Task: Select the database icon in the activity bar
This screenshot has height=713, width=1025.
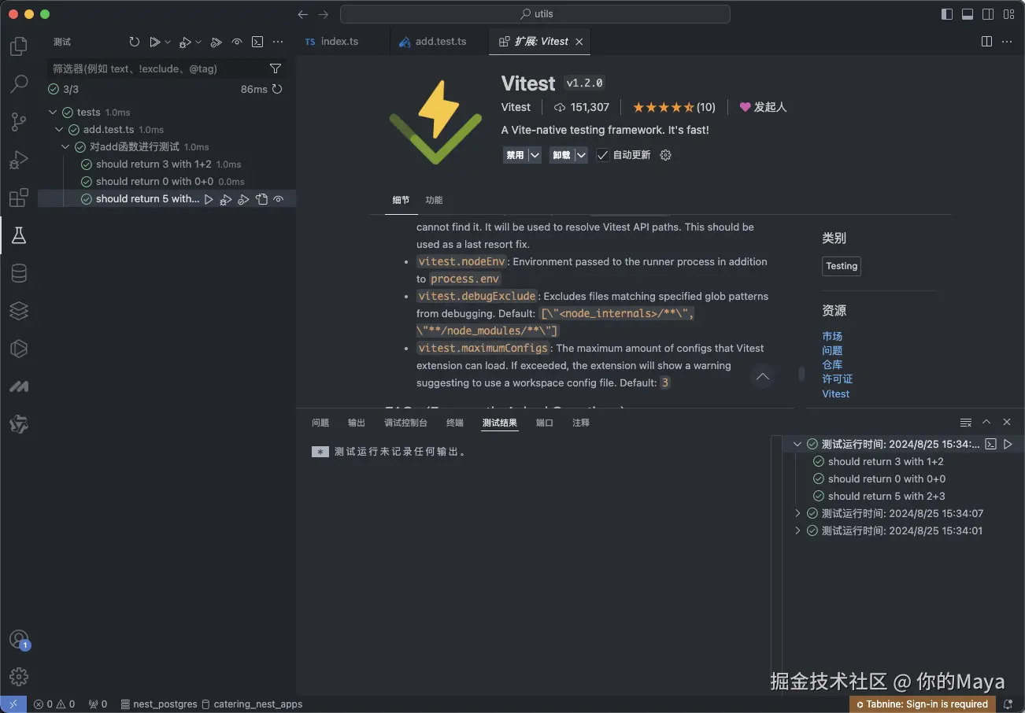Action: [18, 273]
